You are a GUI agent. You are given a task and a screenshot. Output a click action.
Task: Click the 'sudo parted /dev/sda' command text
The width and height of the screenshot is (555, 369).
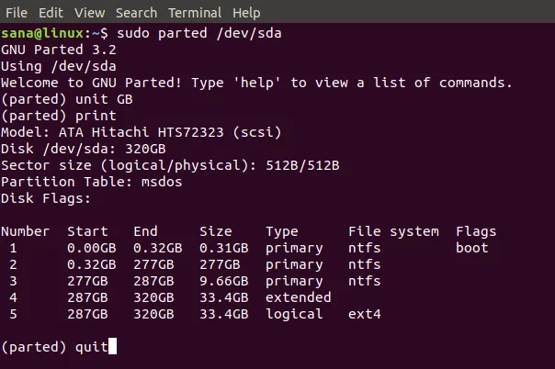pos(198,33)
